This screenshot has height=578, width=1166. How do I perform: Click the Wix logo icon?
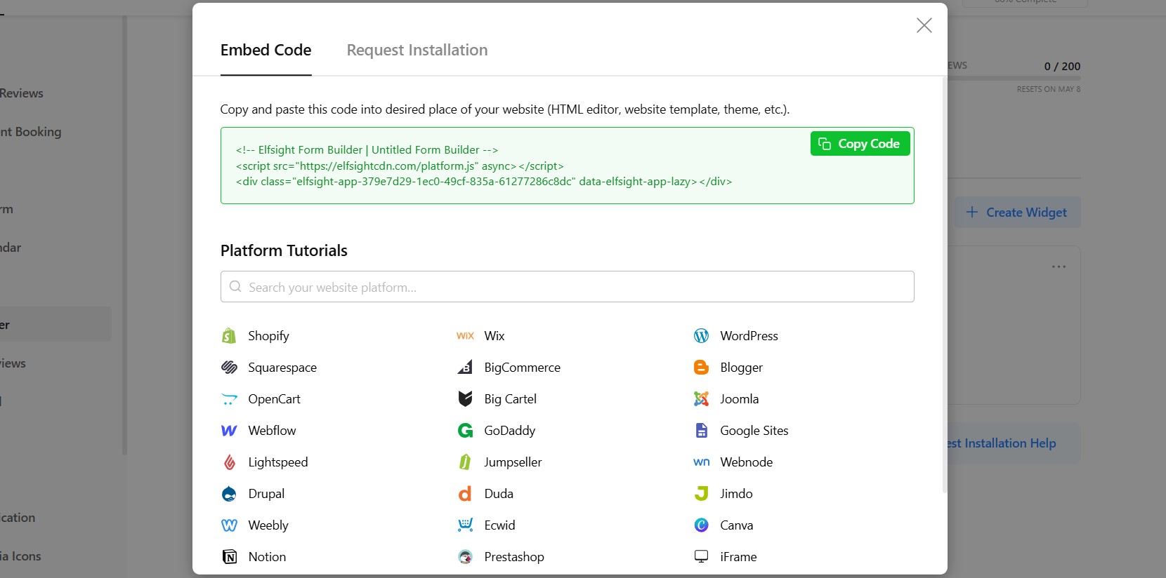(x=465, y=336)
